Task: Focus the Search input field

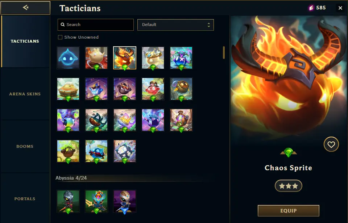Action: point(96,25)
